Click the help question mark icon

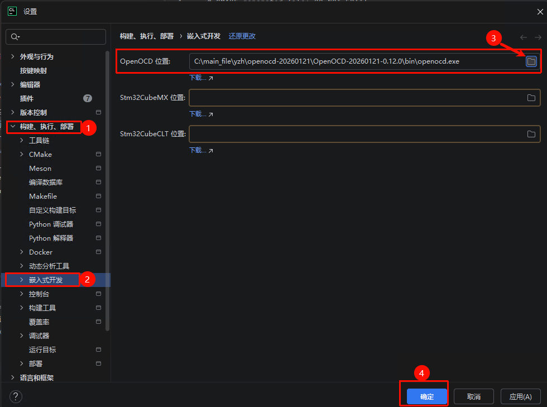click(x=16, y=396)
